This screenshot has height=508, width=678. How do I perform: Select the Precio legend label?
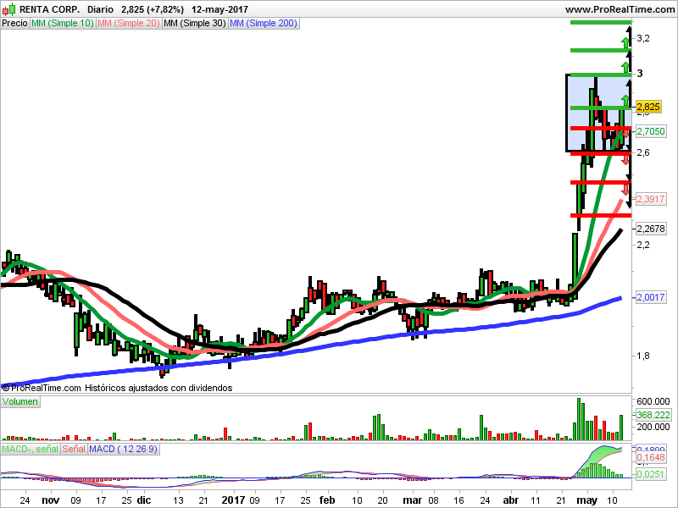click(x=14, y=23)
